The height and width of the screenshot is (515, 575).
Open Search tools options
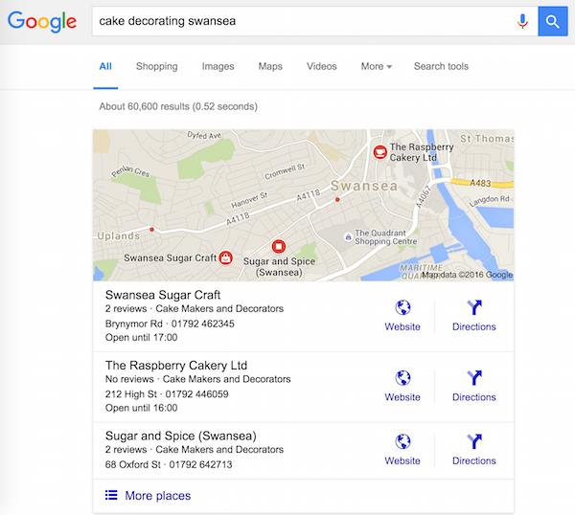(x=441, y=67)
